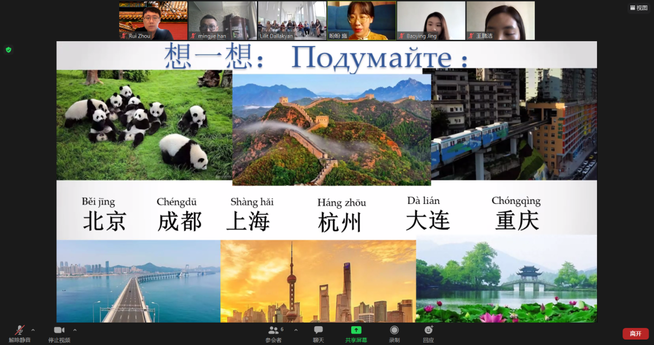654x345 pixels.
Task: Click the red leave meeting button (离开)
Action: pyautogui.click(x=636, y=333)
